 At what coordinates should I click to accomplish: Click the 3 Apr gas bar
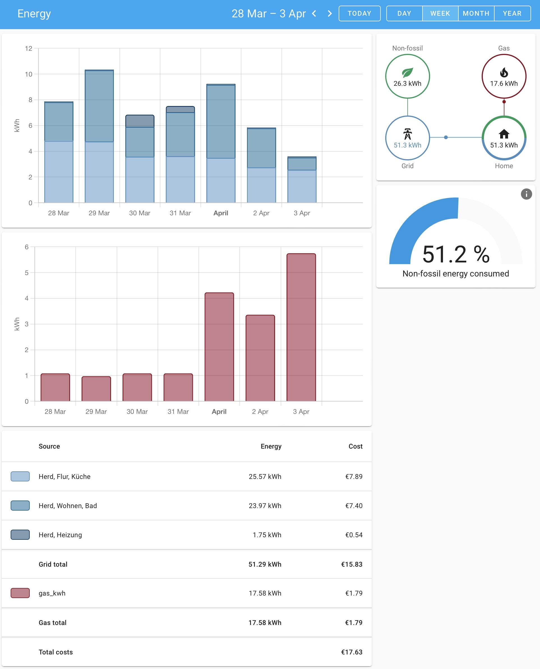coord(301,327)
